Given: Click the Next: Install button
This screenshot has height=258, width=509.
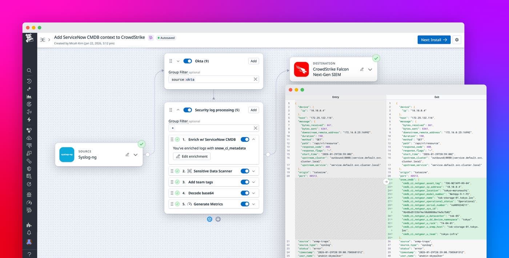Looking at the screenshot, I should 434,40.
